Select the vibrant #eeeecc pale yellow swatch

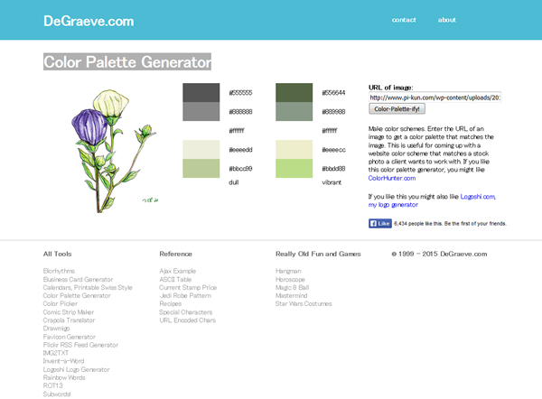(x=294, y=149)
